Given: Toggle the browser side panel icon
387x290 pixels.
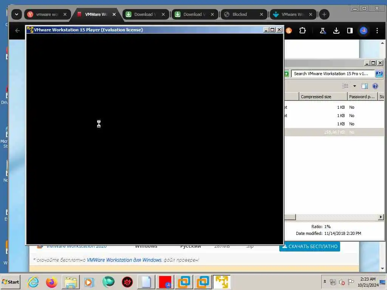Looking at the screenshot, I should point(350,31).
